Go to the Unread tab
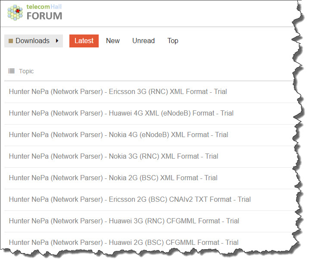The width and height of the screenshot is (312, 266). coord(144,41)
